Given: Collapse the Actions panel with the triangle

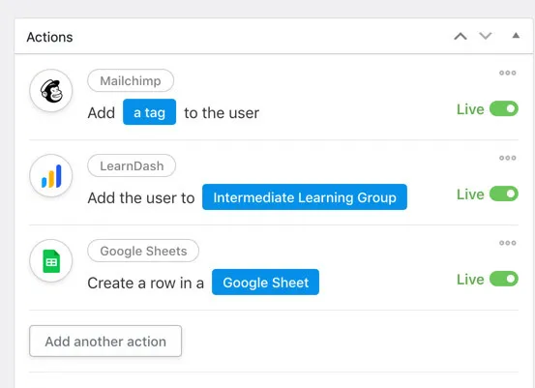Looking at the screenshot, I should 516,35.
